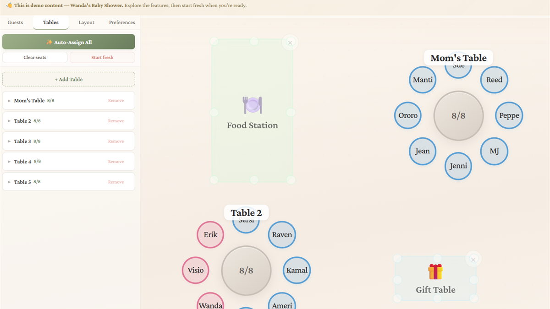Image resolution: width=550 pixels, height=309 pixels.
Task: Select guest seat Raven
Action: coord(282,234)
